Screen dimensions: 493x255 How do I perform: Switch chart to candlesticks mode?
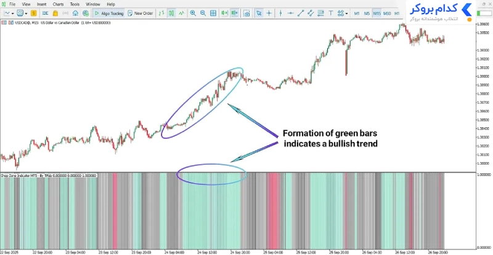pyautogui.click(x=171, y=13)
